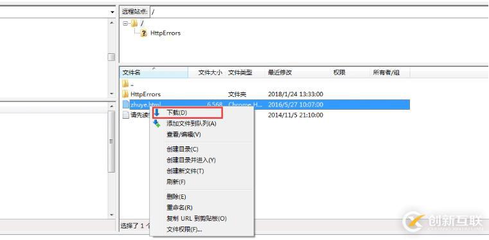Click the date 2014/11/5 21:10:00 cell
This screenshot has height=240, width=489.
coord(296,115)
